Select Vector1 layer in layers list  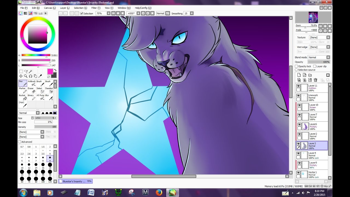pos(312,174)
